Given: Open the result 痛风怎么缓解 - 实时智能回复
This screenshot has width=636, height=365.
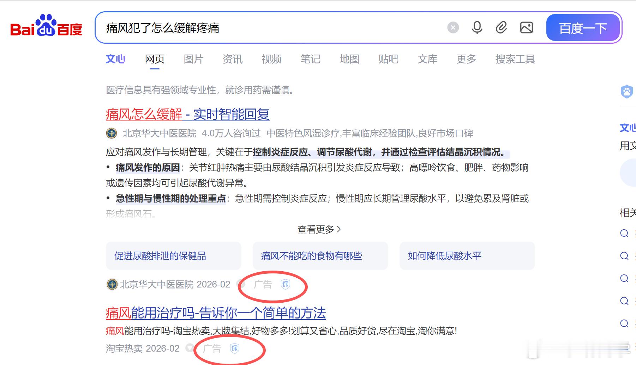Looking at the screenshot, I should [x=188, y=114].
